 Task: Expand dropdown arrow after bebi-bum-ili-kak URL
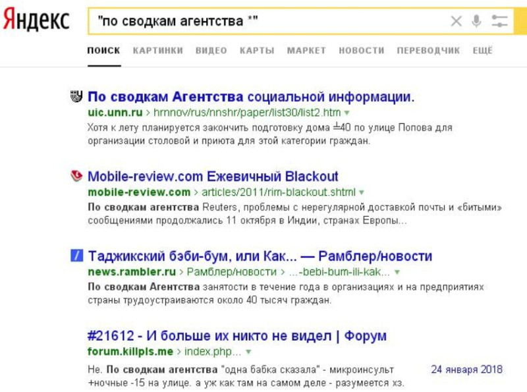[397, 272]
